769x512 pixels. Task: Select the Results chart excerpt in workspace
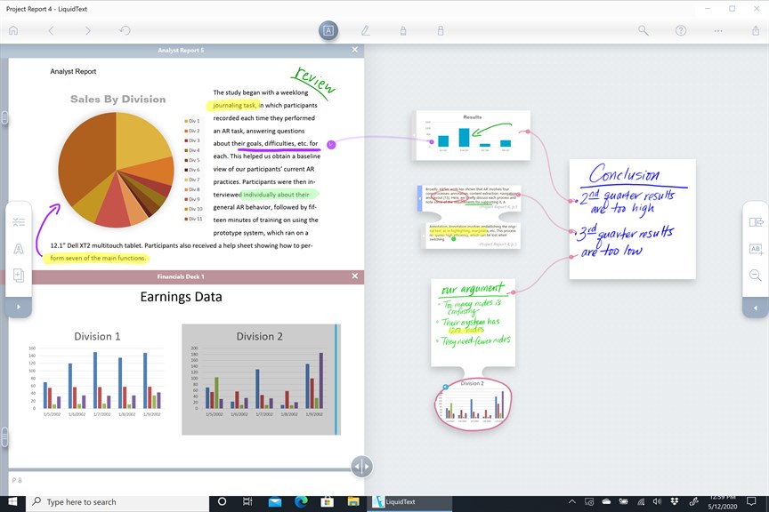pyautogui.click(x=473, y=136)
